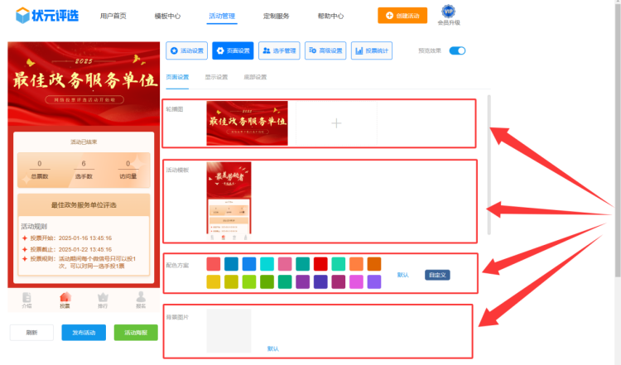Select the bright red color swatch
621x365 pixels.
coord(320,264)
